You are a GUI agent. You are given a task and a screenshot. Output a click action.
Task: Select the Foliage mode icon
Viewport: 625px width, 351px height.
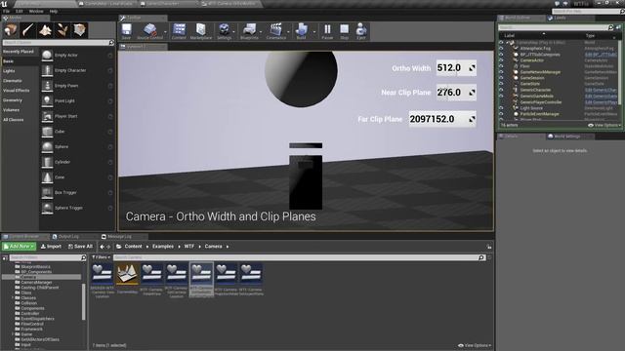pyautogui.click(x=62, y=30)
